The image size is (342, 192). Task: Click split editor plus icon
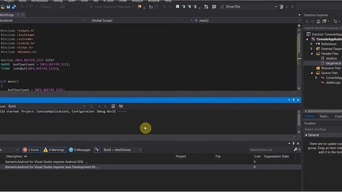299,26
